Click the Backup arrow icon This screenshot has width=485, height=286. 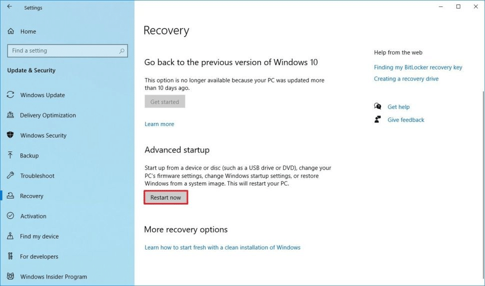click(x=10, y=155)
